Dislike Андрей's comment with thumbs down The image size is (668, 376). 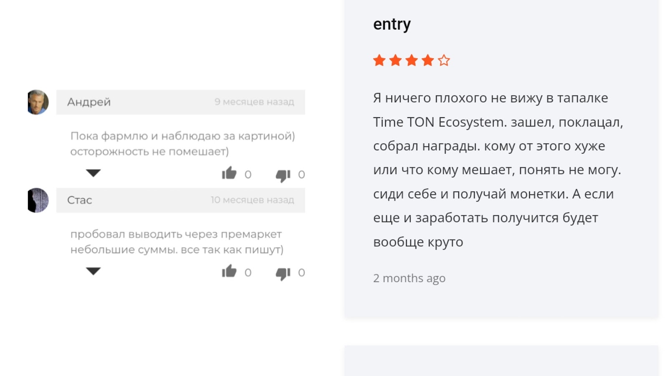tap(283, 175)
